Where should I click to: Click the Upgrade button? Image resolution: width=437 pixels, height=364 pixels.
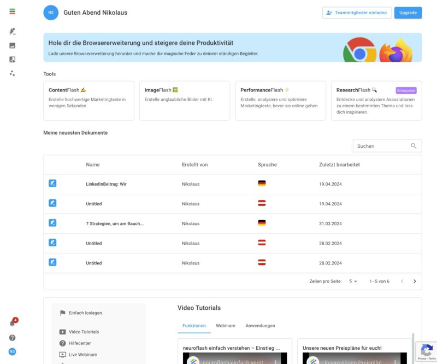(x=408, y=13)
